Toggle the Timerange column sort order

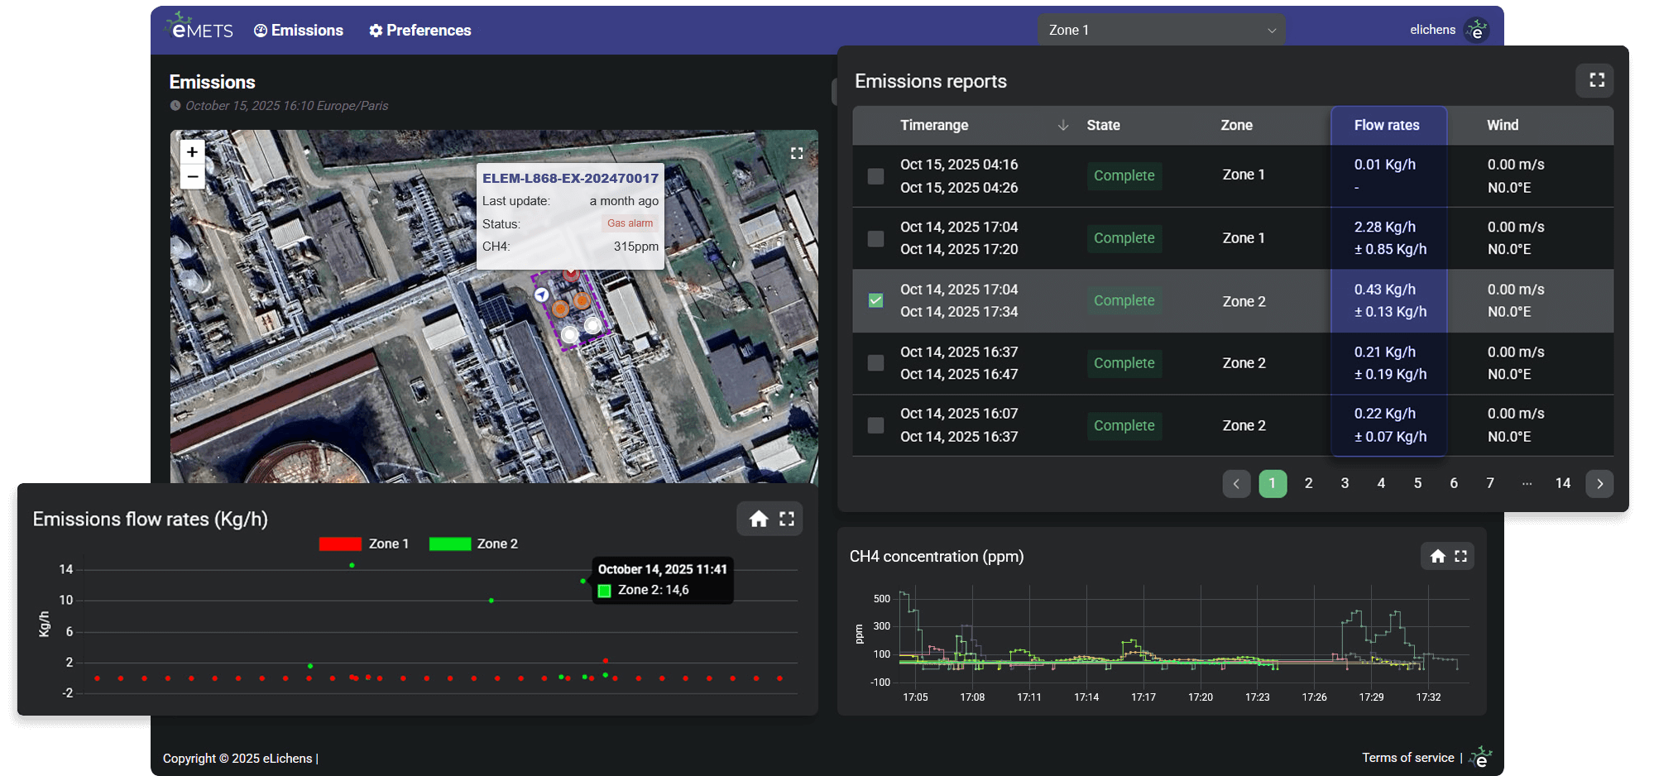tap(1064, 125)
